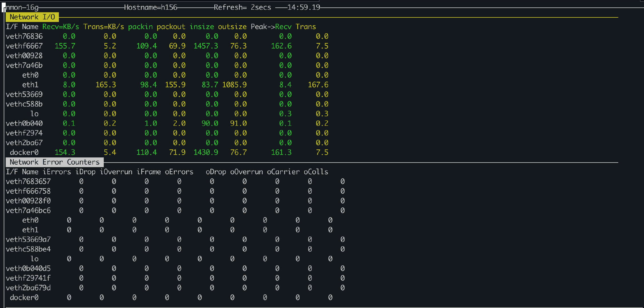Click the Peak->Recv column header
Viewport: 644px width, 308px height.
271,27
